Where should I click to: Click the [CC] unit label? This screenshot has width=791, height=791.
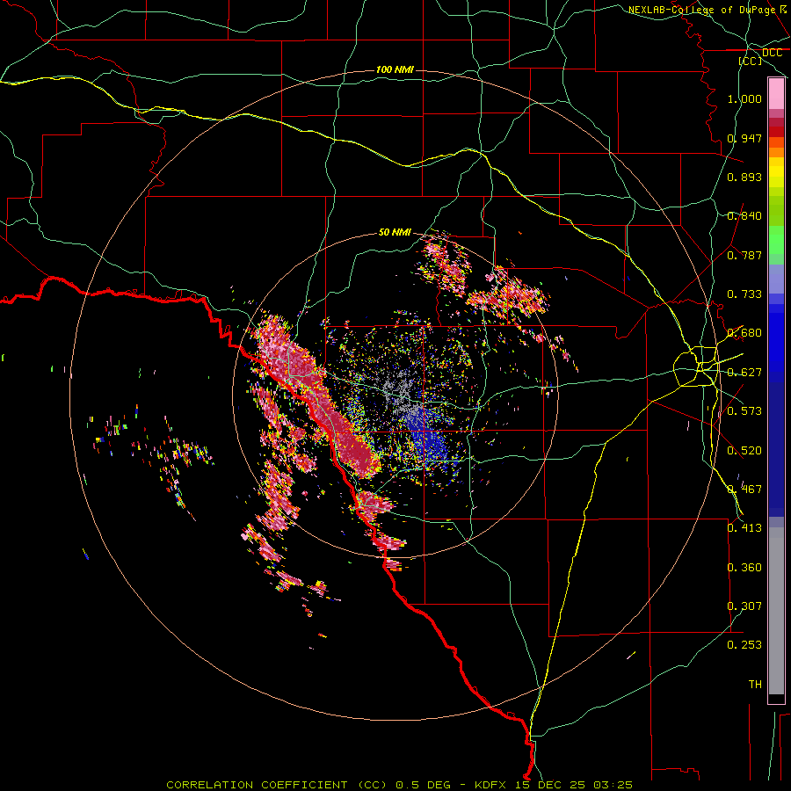click(751, 61)
